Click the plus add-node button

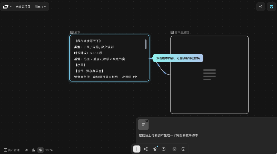(137, 149)
